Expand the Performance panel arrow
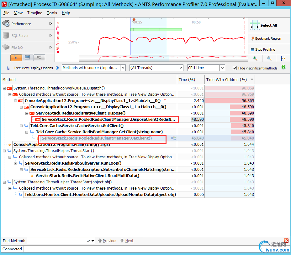 click(51, 23)
